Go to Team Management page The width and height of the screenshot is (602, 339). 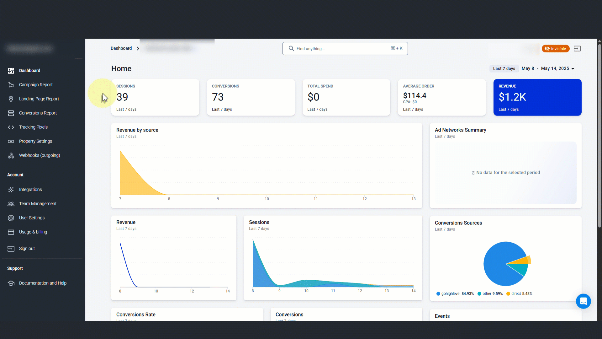(x=38, y=204)
